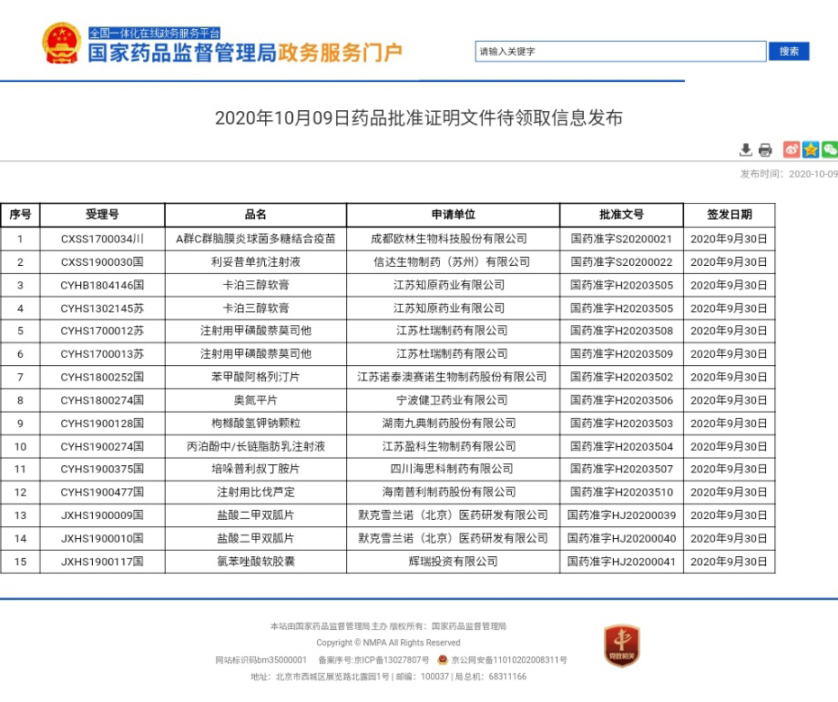Select cell 氯苯唑酸软胶囊
This screenshot has height=702, width=838.
(x=255, y=562)
